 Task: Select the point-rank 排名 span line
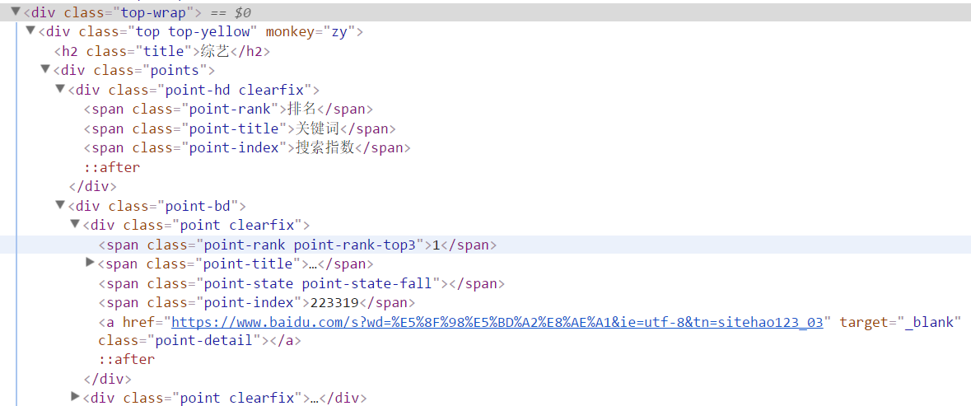click(x=228, y=109)
